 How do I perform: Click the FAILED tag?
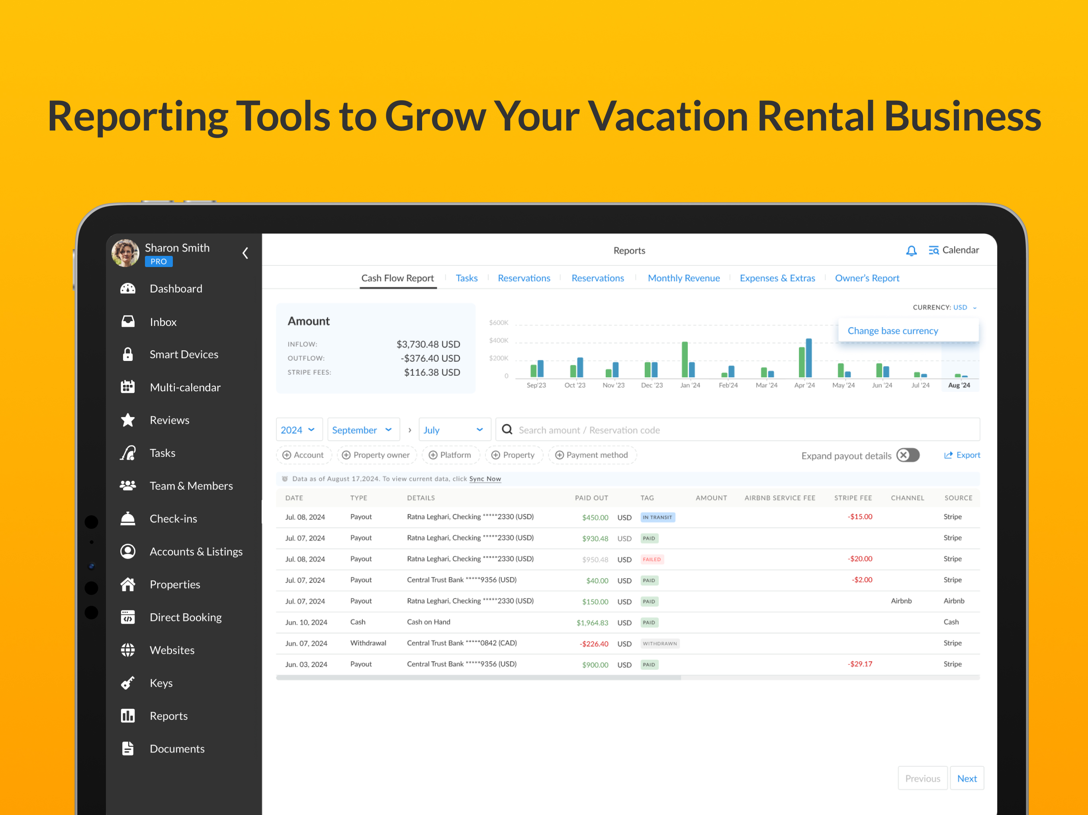click(x=652, y=560)
